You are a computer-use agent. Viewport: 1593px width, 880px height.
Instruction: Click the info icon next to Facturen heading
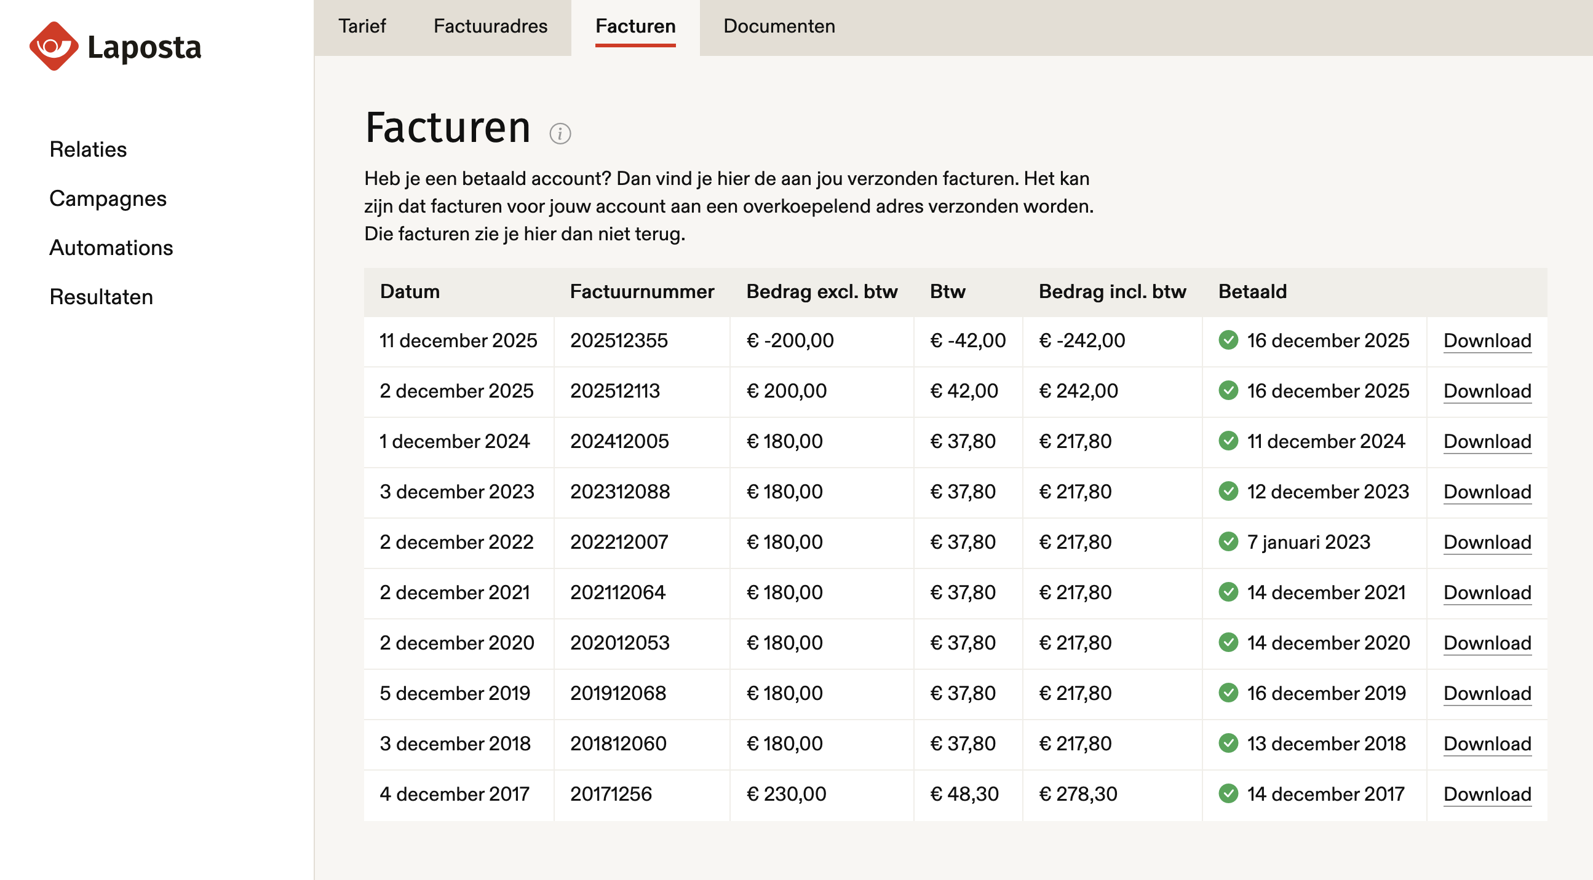(x=560, y=133)
